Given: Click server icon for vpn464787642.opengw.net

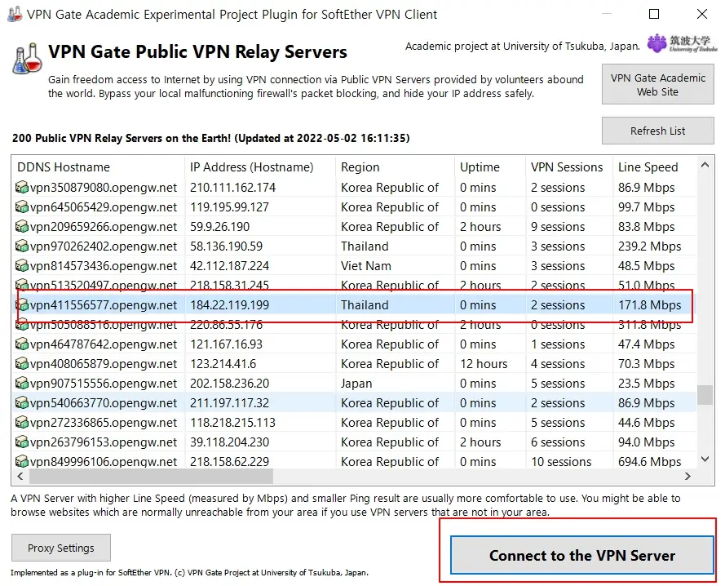Looking at the screenshot, I should 22,344.
